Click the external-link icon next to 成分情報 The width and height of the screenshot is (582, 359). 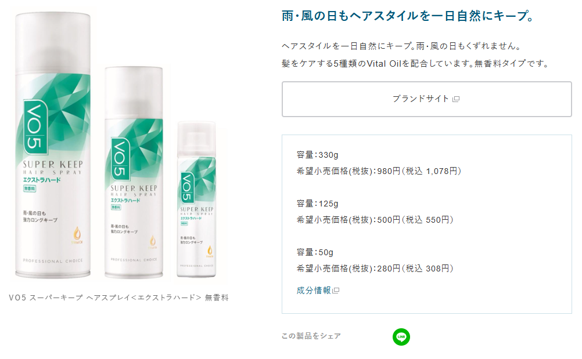[x=336, y=291]
